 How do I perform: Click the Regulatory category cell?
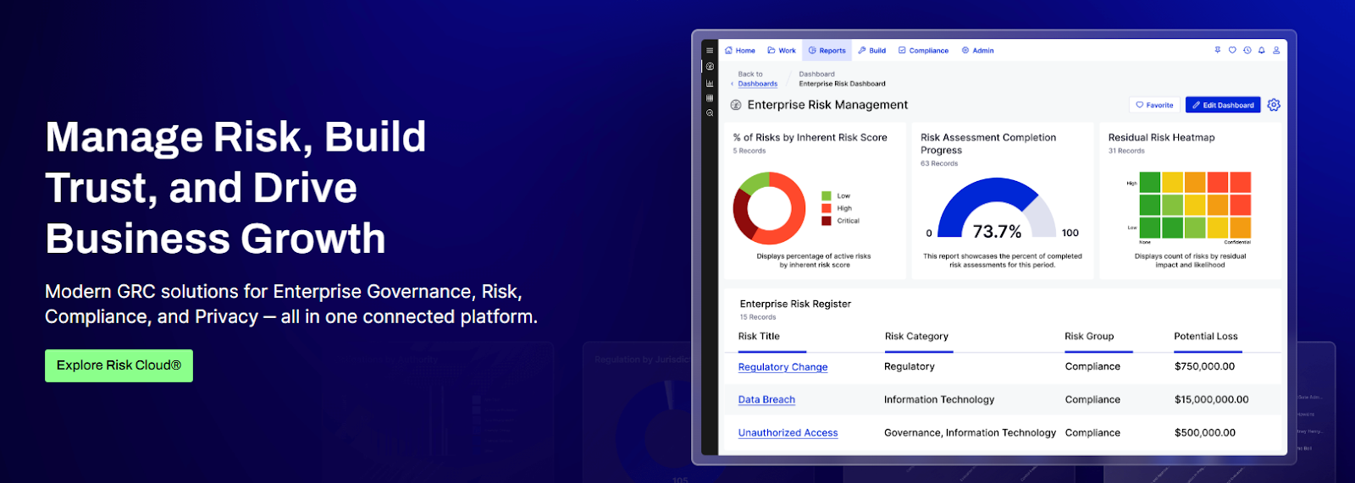[x=910, y=367]
